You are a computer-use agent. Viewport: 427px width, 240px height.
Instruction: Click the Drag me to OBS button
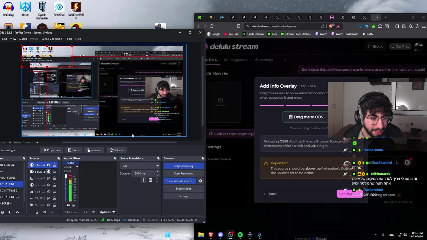[x=305, y=117]
